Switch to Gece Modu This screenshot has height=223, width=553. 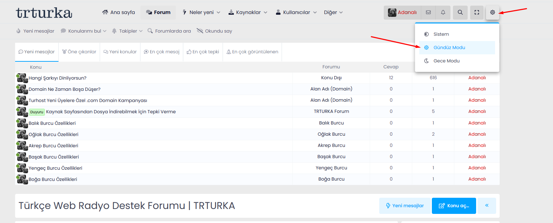[x=457, y=61]
